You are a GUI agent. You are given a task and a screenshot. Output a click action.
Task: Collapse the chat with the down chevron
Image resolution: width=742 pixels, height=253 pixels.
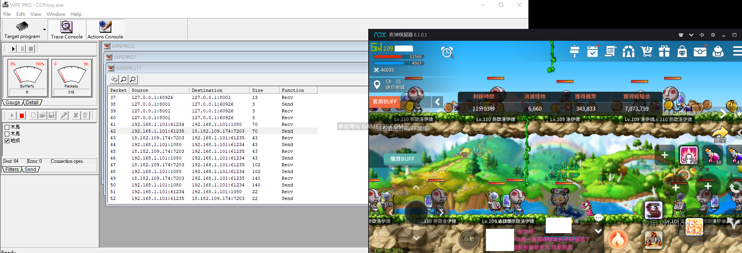coord(599,231)
